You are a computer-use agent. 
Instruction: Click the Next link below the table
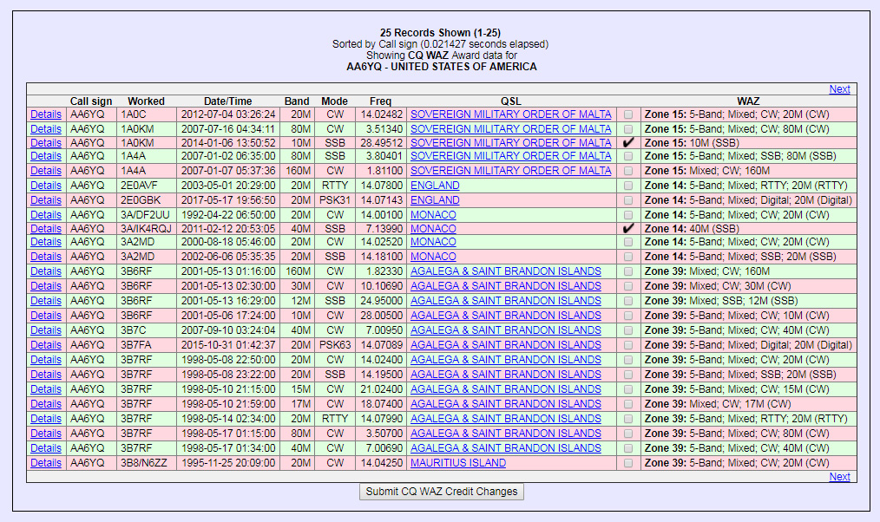click(x=839, y=477)
